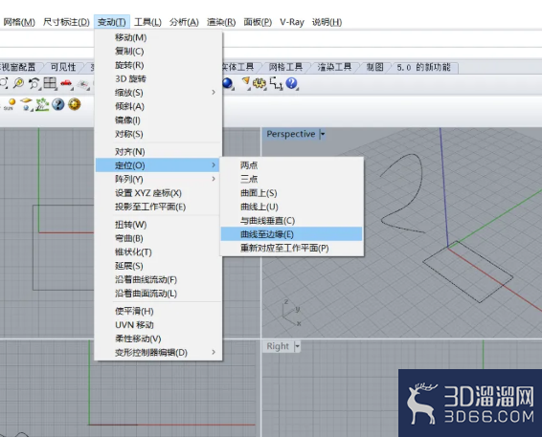This screenshot has height=437, width=542.
Task: Click the Perspective viewport title label
Action: pos(291,134)
